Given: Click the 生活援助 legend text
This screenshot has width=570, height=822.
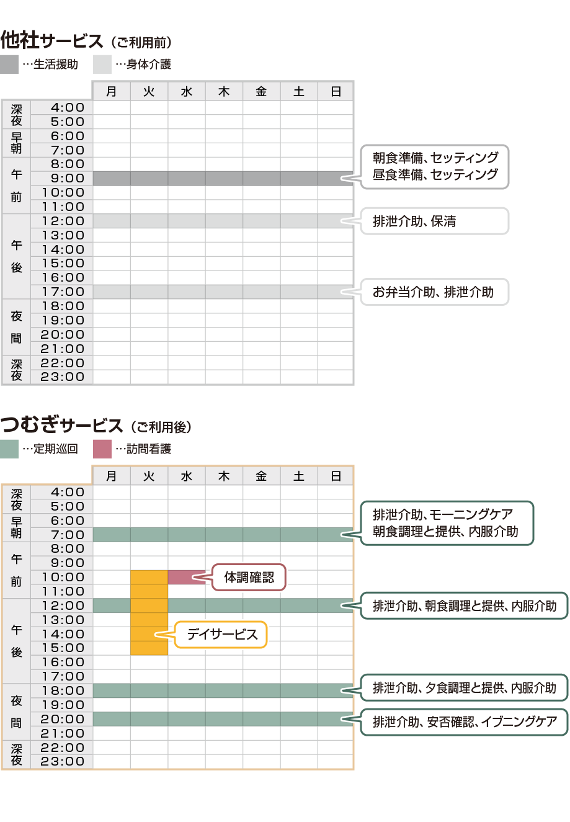Looking at the screenshot, I should click(x=56, y=65).
